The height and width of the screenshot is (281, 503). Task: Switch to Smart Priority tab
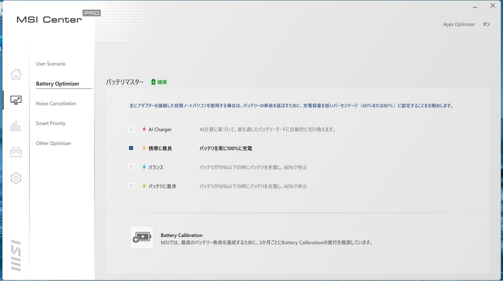[x=51, y=123]
